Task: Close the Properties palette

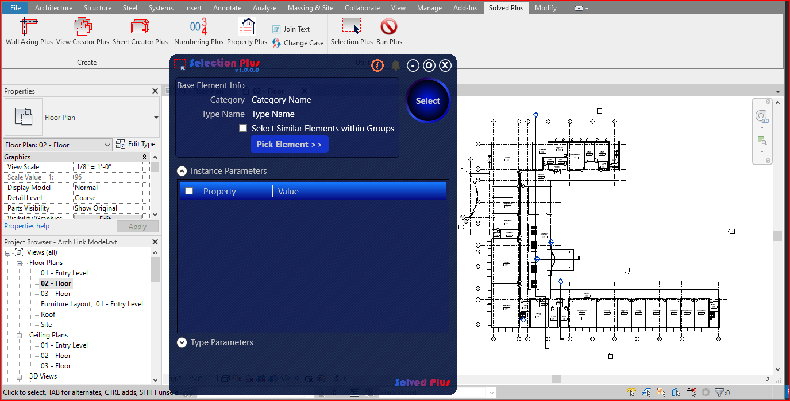Action: click(155, 91)
